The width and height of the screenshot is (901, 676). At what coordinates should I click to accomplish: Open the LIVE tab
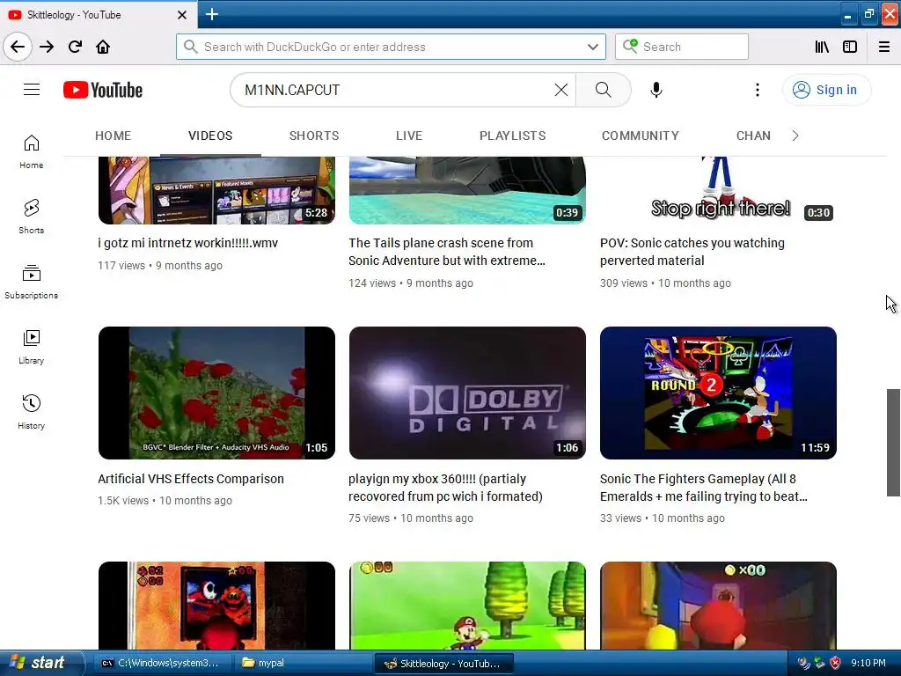[409, 136]
